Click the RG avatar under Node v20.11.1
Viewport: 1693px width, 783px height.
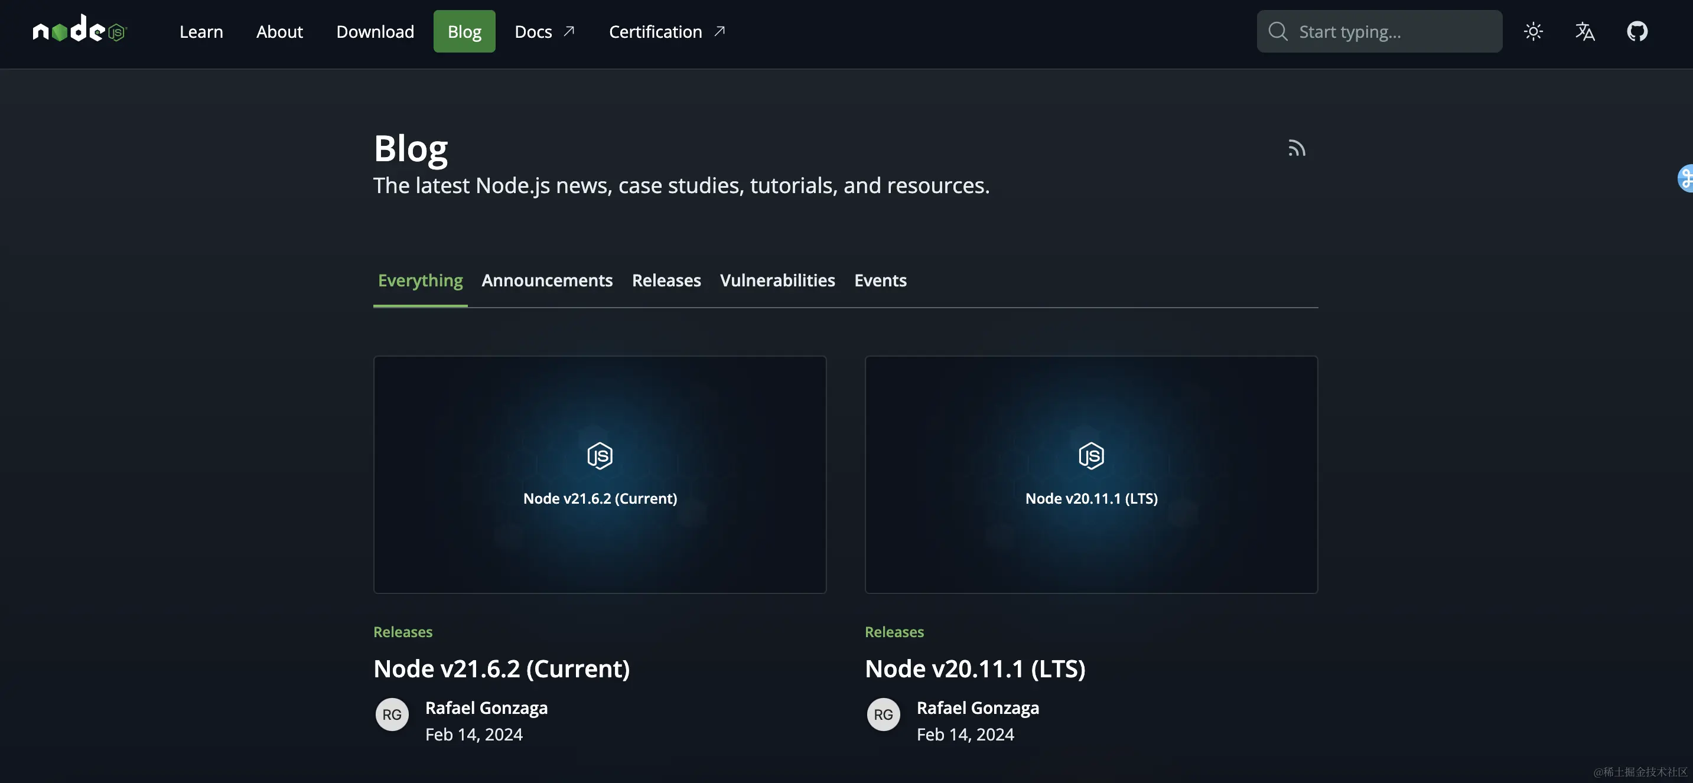[x=884, y=715]
